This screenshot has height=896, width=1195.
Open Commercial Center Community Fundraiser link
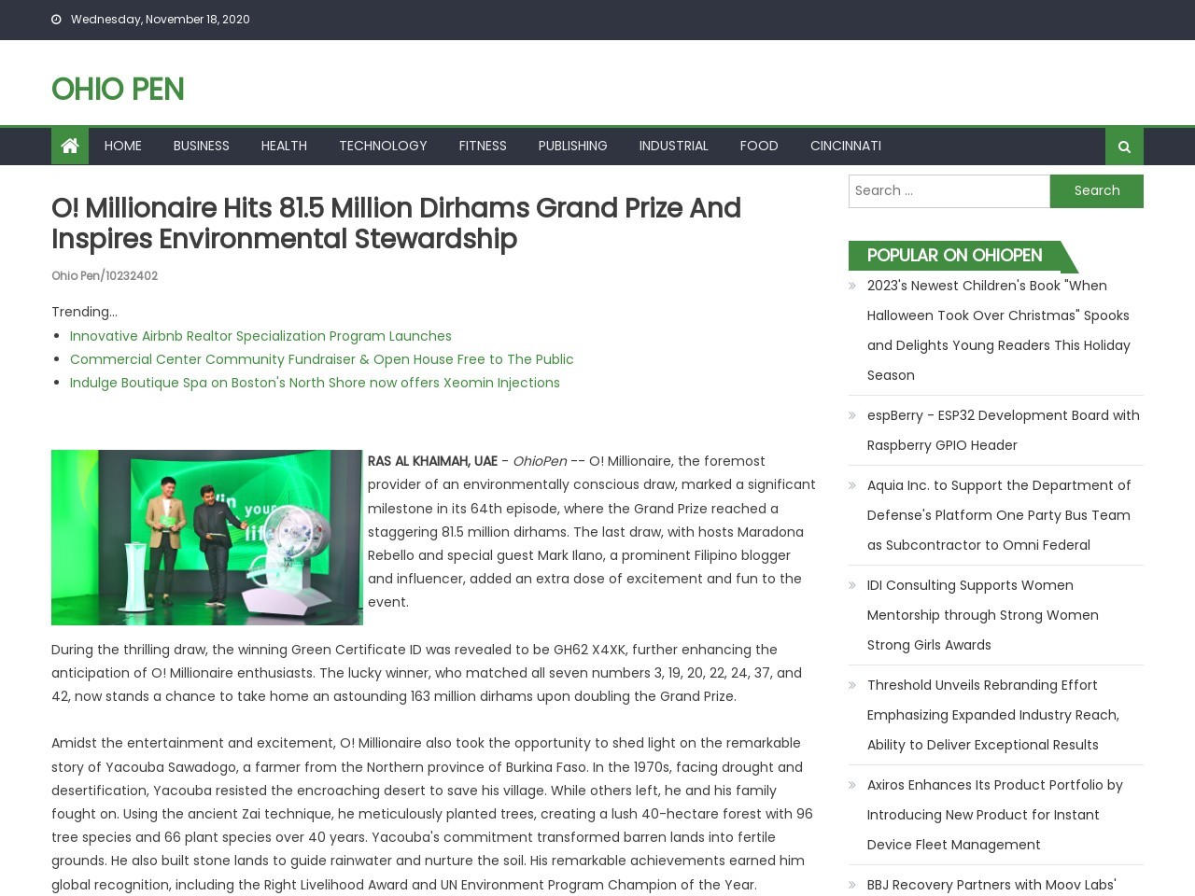tap(321, 359)
